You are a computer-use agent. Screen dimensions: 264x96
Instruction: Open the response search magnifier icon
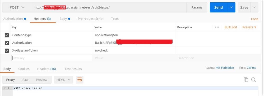(x=253, y=80)
